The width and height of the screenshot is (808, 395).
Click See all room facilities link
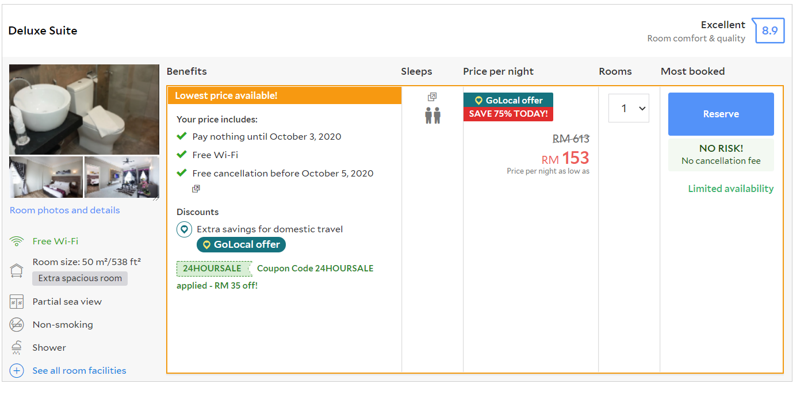click(x=79, y=371)
